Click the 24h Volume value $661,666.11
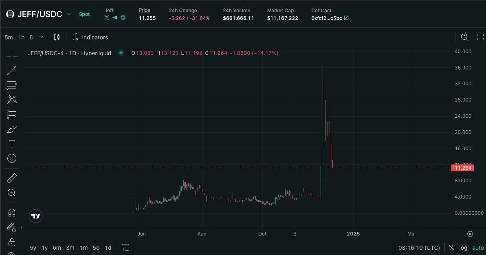Screen dimensions: 486x255 point(238,18)
